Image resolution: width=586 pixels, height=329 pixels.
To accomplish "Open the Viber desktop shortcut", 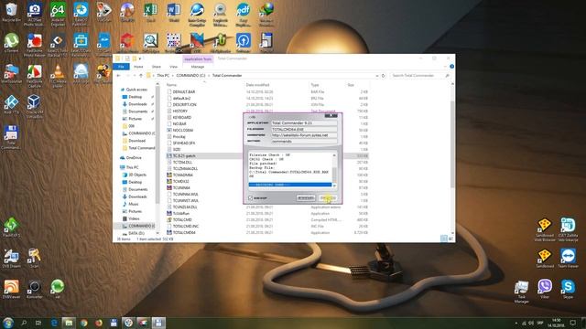I will pyautogui.click(x=545, y=289).
